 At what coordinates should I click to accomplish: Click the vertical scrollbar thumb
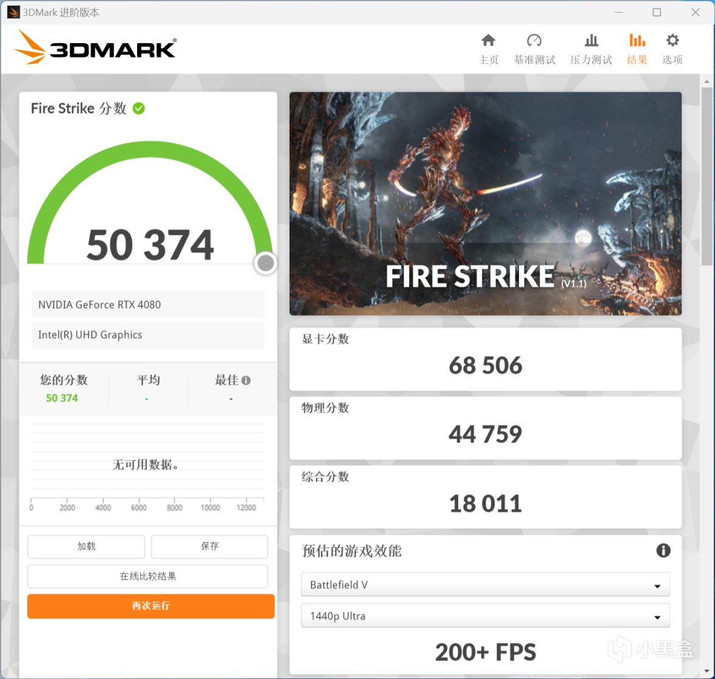pos(707,177)
